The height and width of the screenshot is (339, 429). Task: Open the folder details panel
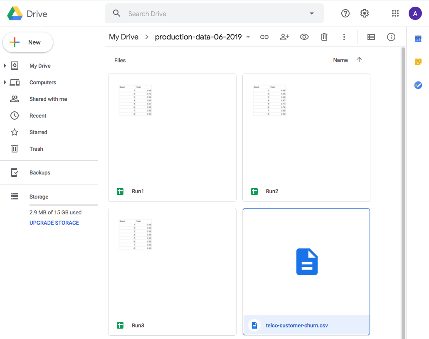coord(391,37)
